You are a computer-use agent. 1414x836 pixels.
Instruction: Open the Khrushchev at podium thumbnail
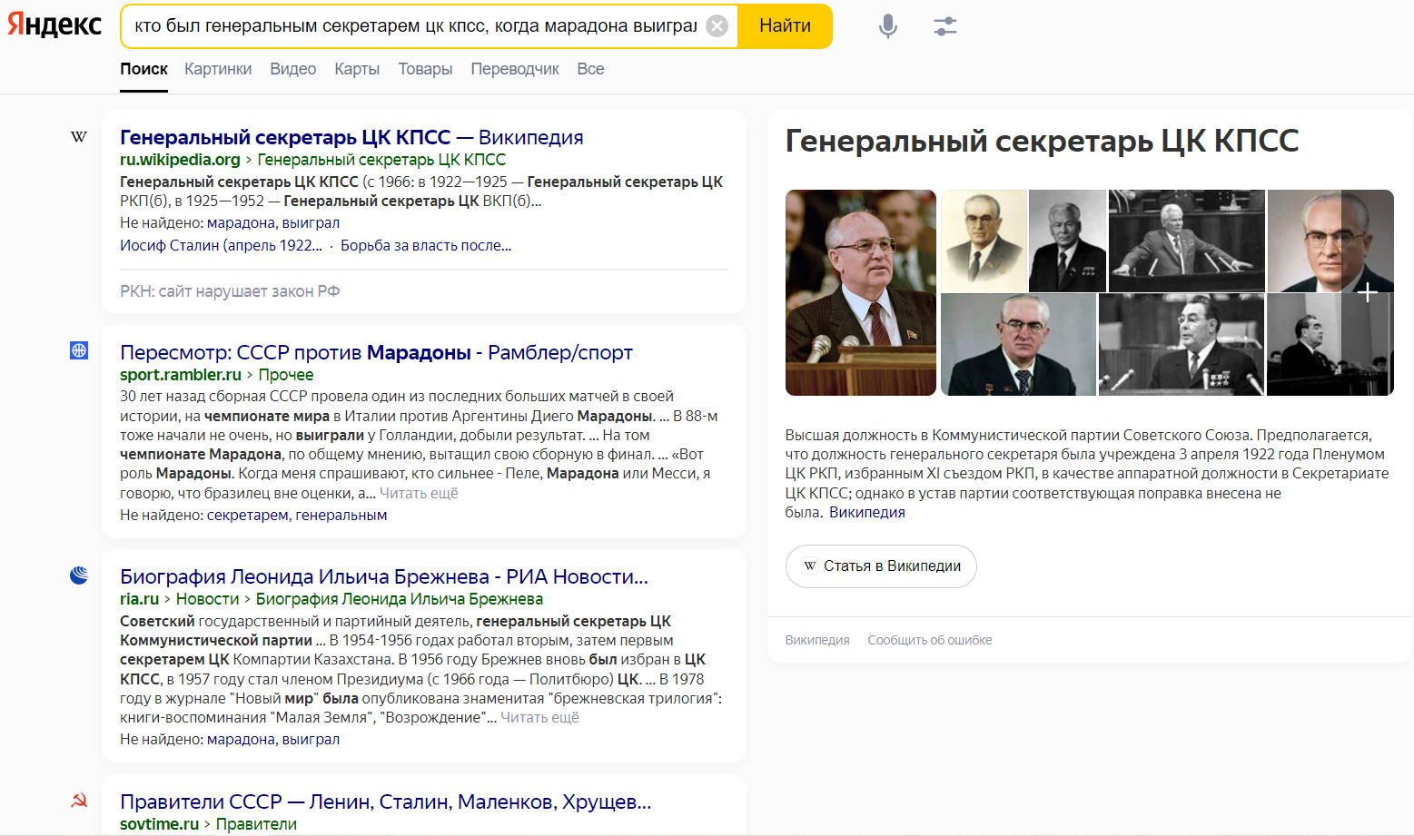[1187, 241]
